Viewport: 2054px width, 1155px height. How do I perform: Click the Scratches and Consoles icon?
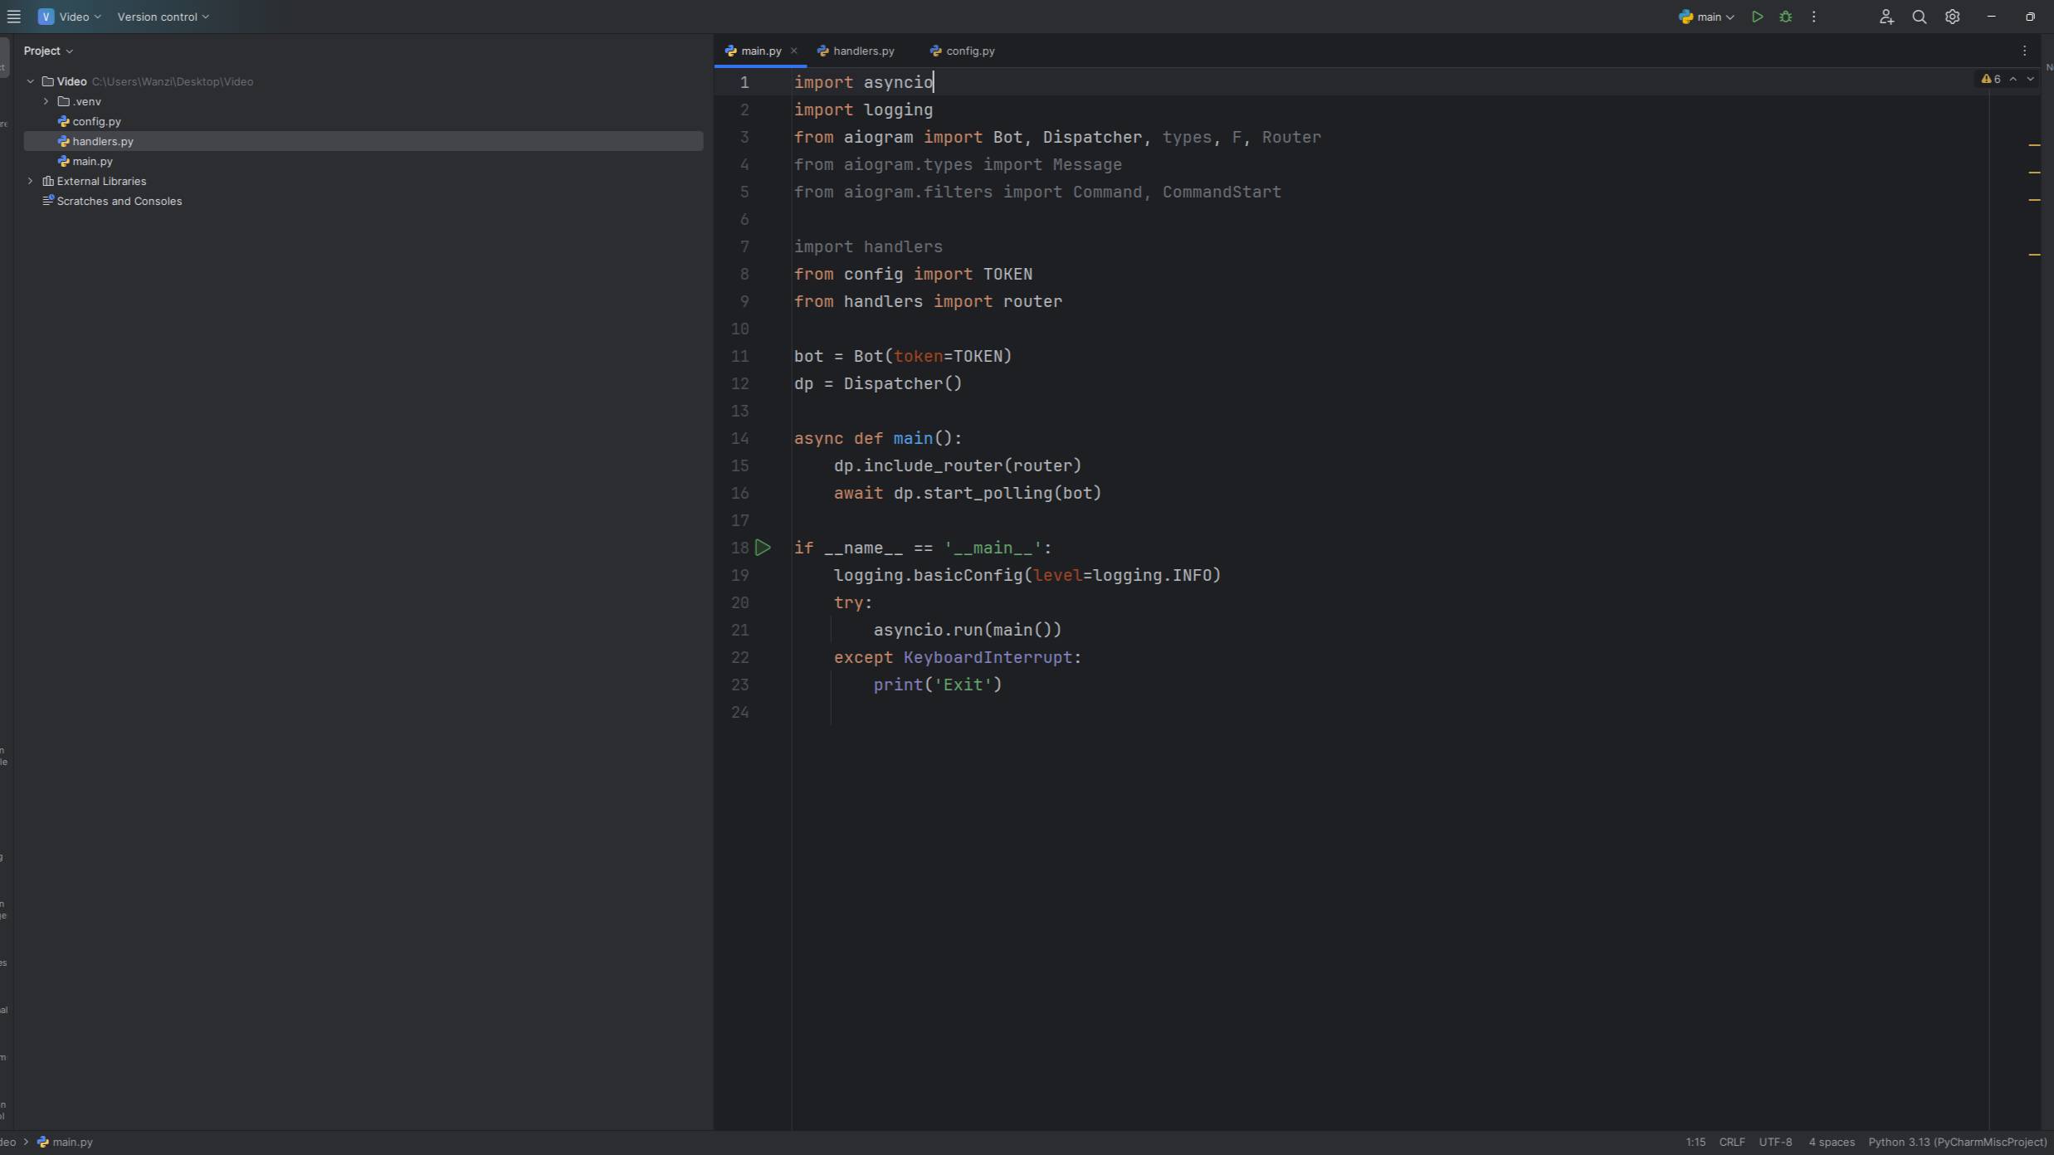pos(48,201)
